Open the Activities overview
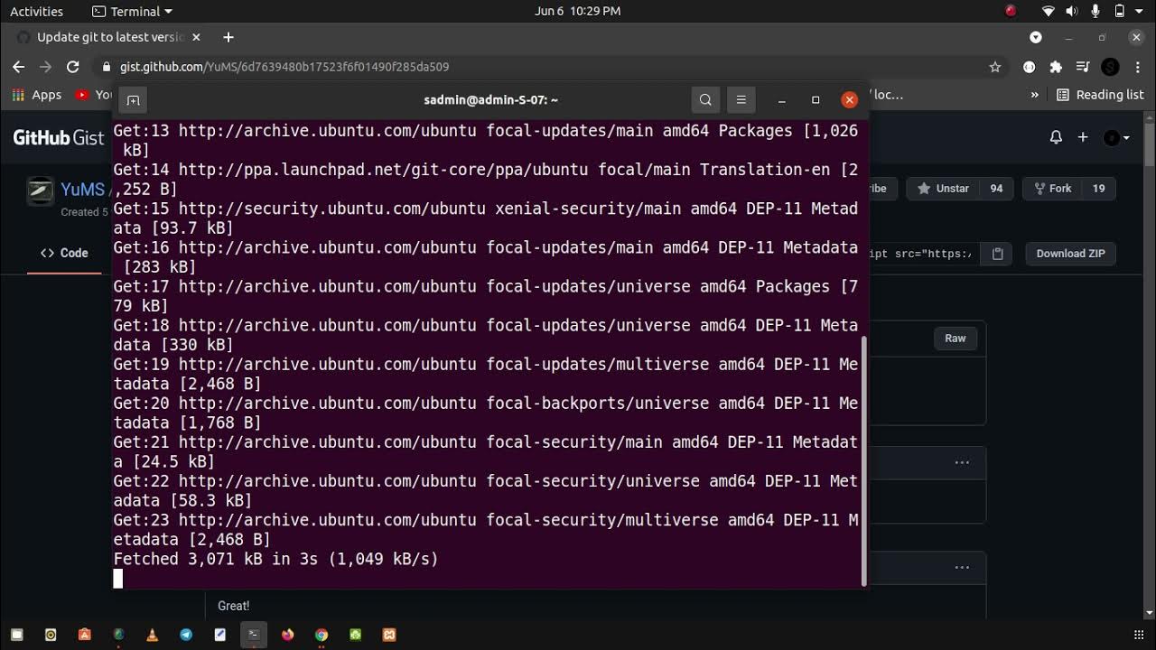This screenshot has height=650, width=1156. pos(36,11)
